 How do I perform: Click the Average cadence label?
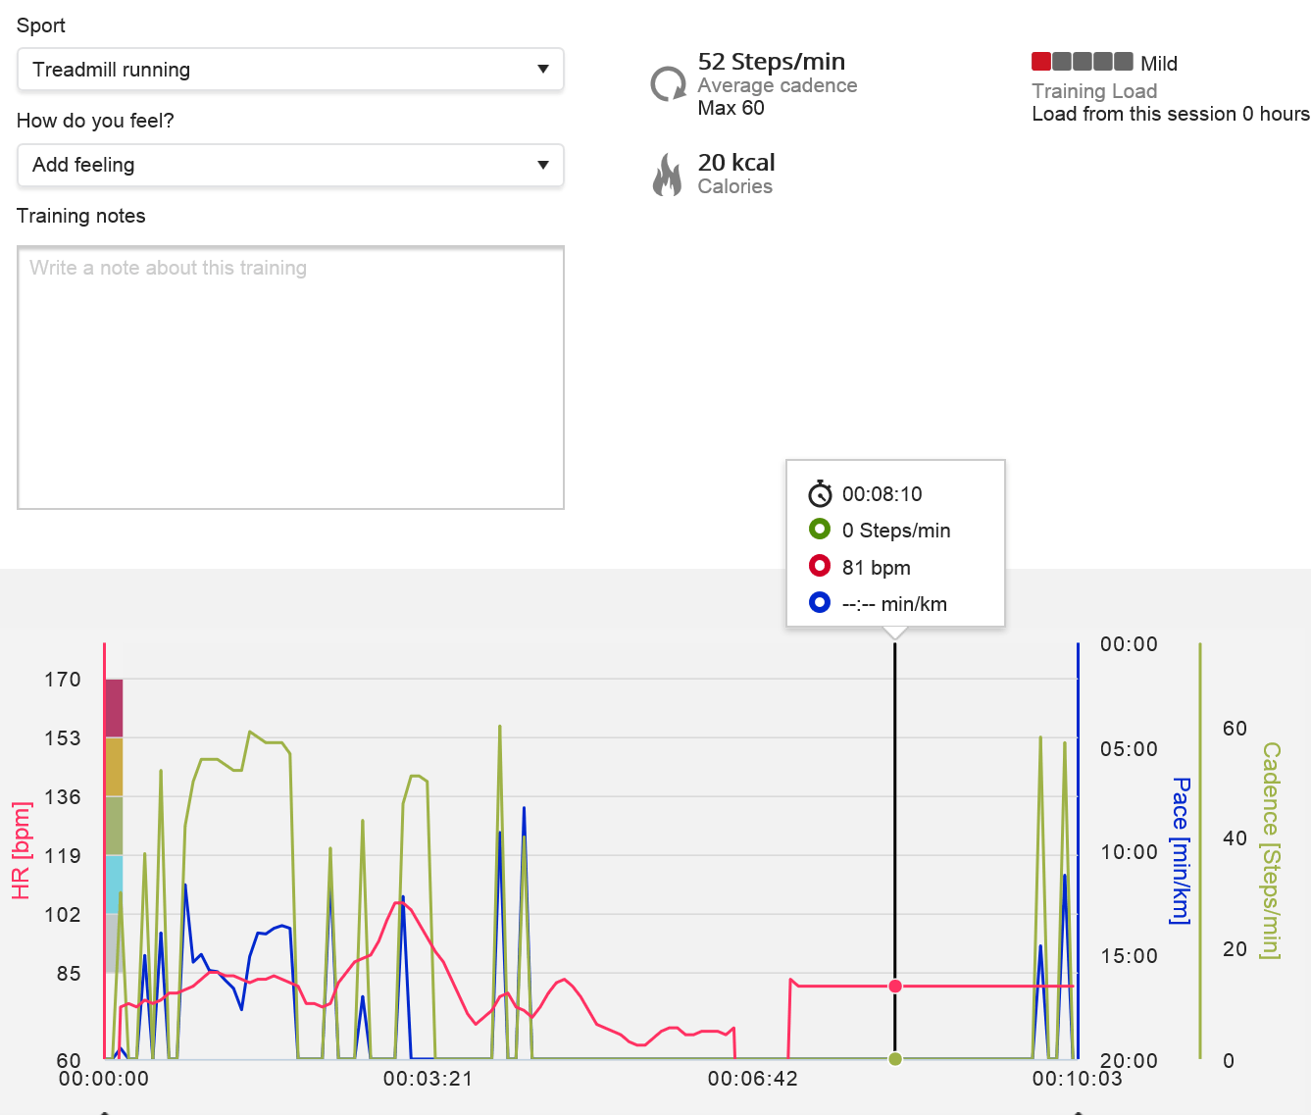(x=778, y=85)
